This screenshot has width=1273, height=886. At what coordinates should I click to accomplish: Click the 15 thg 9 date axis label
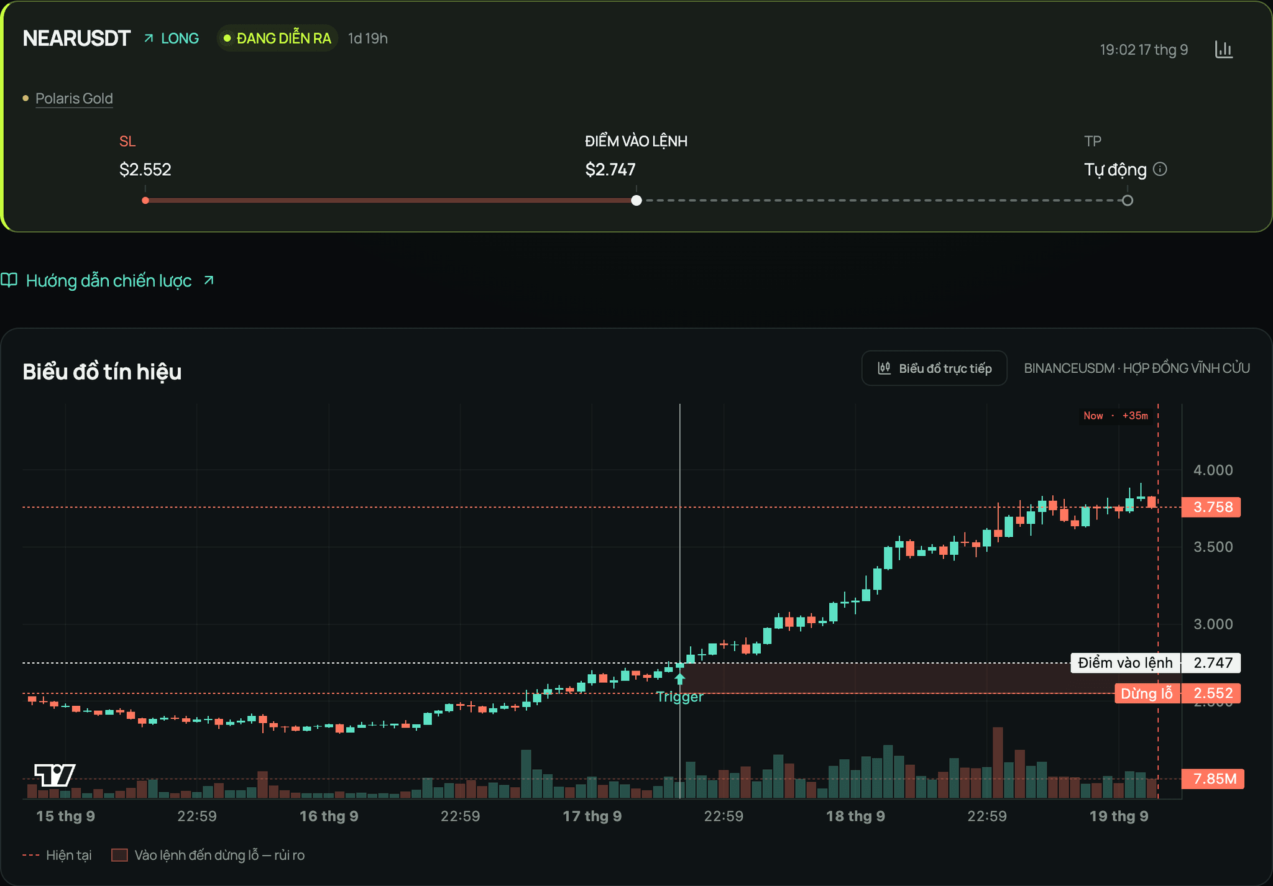pos(66,816)
